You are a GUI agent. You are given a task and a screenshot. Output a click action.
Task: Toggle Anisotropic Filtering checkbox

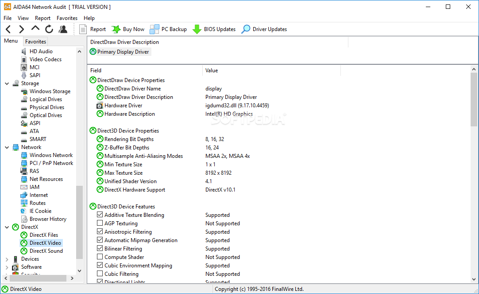coord(100,231)
